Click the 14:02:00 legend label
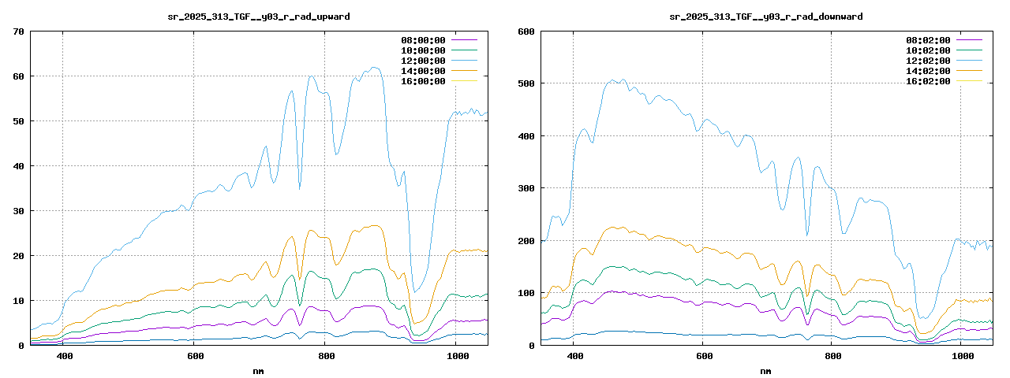This screenshot has height=378, width=1010. click(928, 71)
